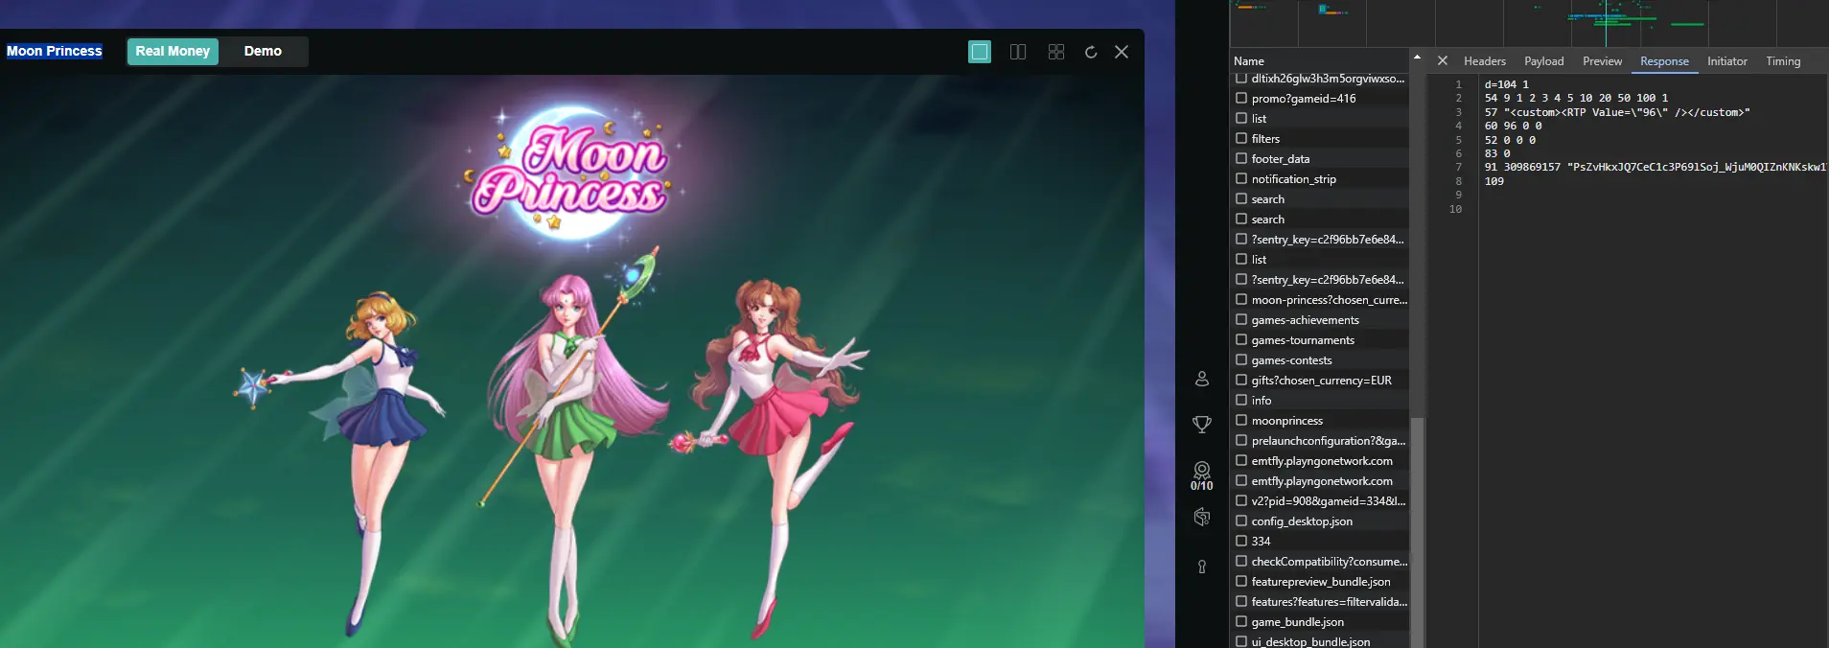Image resolution: width=1829 pixels, height=648 pixels.
Task: Select the single-window game layout icon
Action: [x=980, y=52]
